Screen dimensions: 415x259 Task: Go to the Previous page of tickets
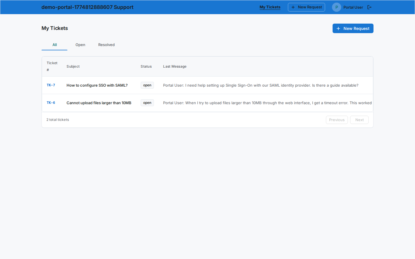click(x=337, y=120)
